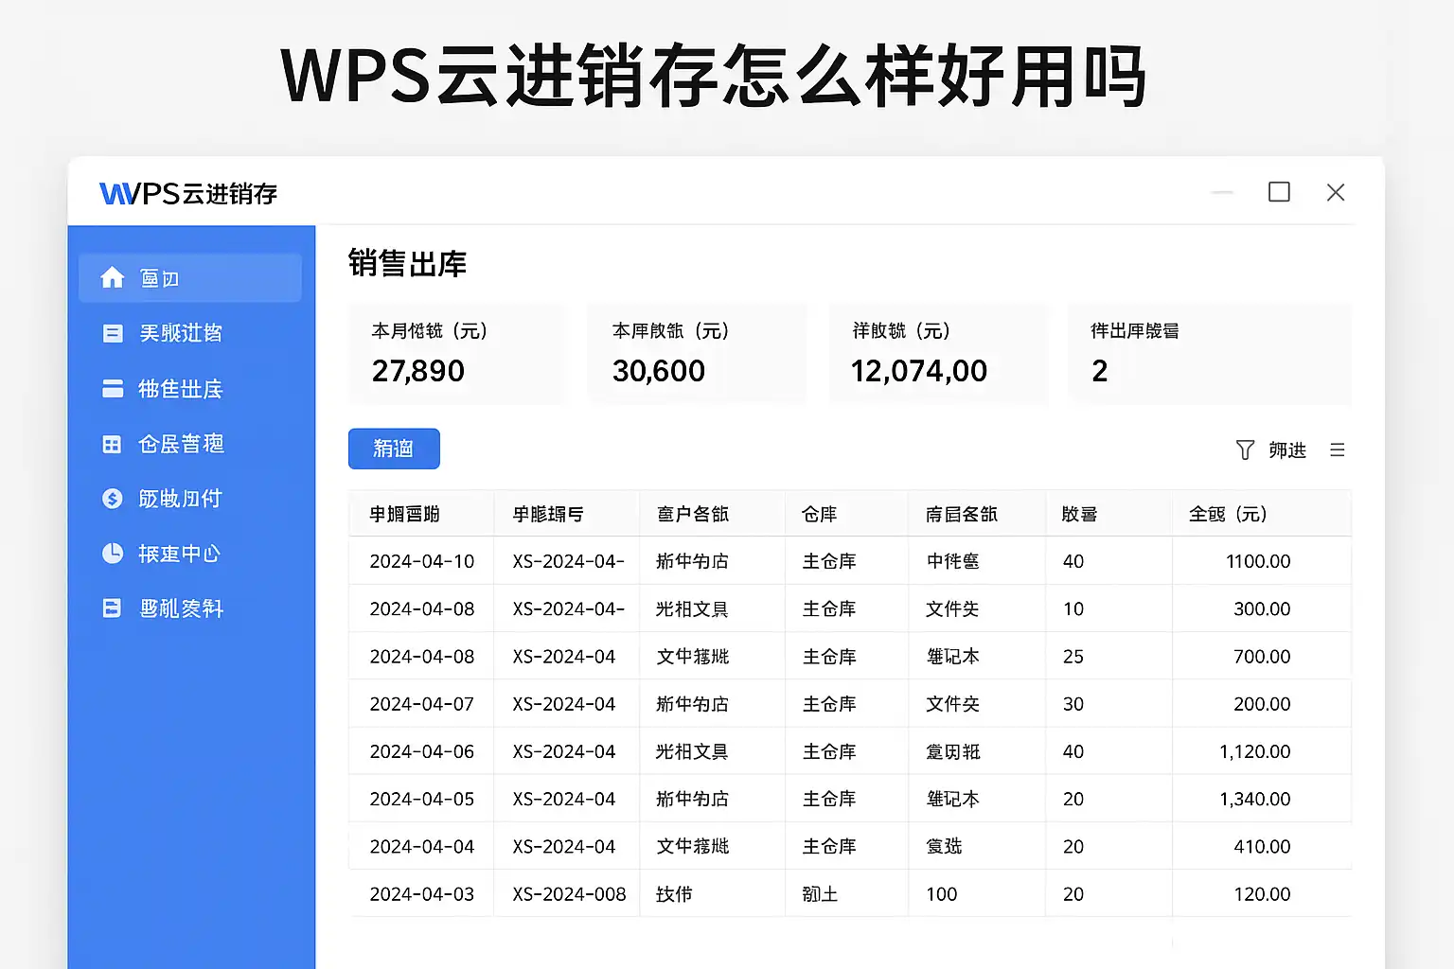Open the three-line list menu icon beside the filter
This screenshot has height=969, width=1454.
click(1337, 450)
